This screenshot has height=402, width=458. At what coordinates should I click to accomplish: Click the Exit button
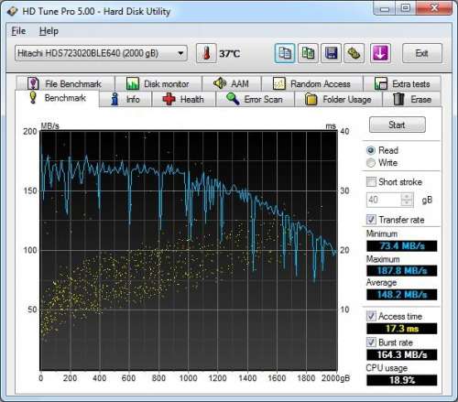coord(422,53)
